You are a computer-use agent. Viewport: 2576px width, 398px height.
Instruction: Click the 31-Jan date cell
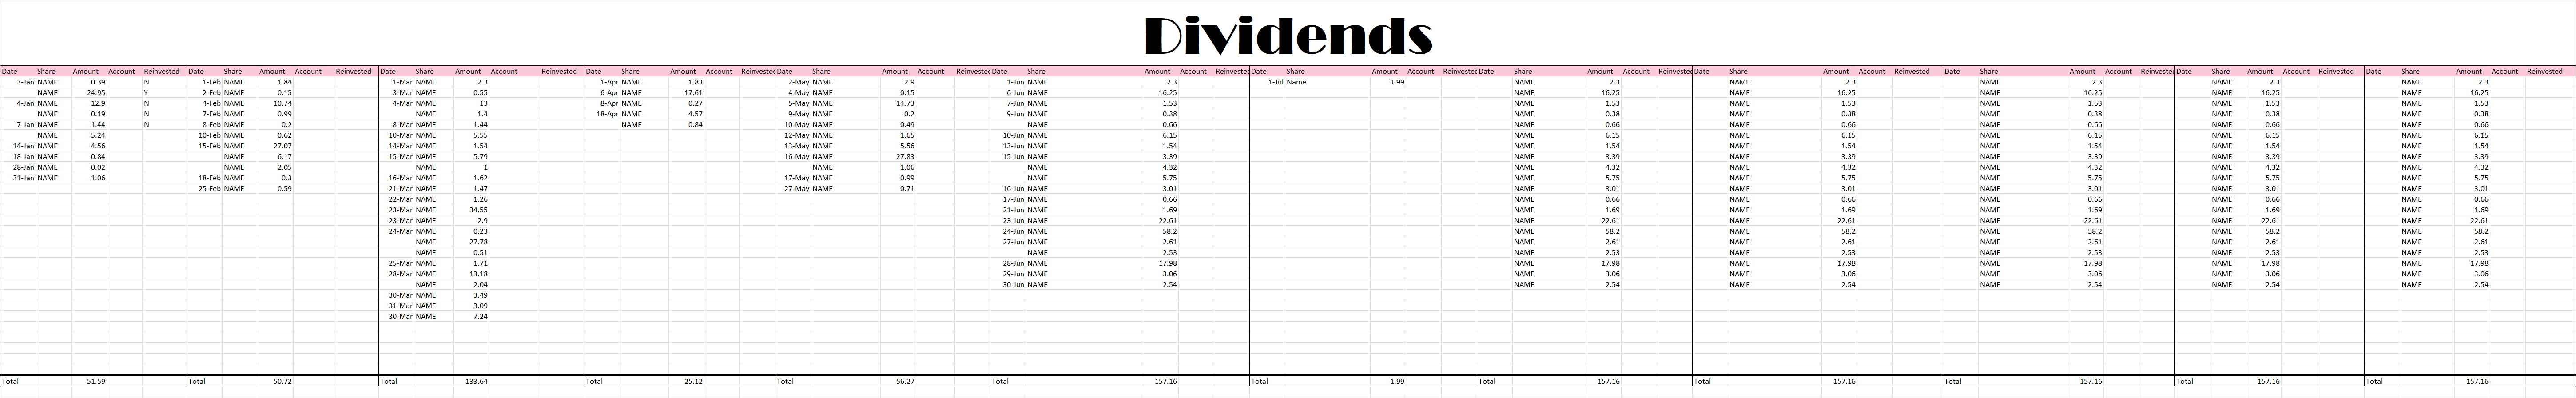[x=18, y=178]
